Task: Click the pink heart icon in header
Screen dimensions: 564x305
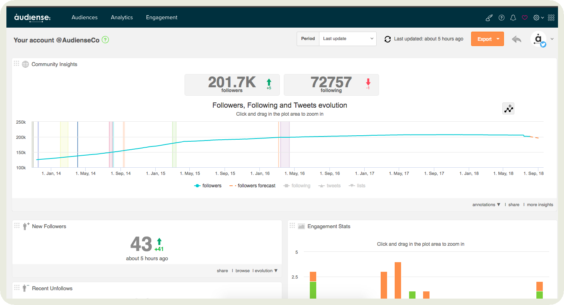Action: 525,18
